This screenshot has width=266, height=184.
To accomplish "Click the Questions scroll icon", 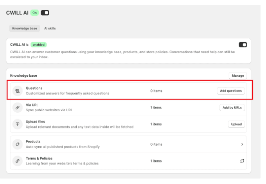I will coord(18,91).
